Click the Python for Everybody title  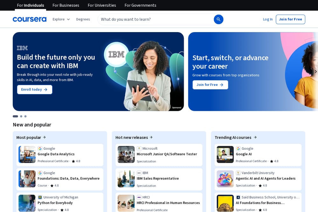tap(55, 203)
